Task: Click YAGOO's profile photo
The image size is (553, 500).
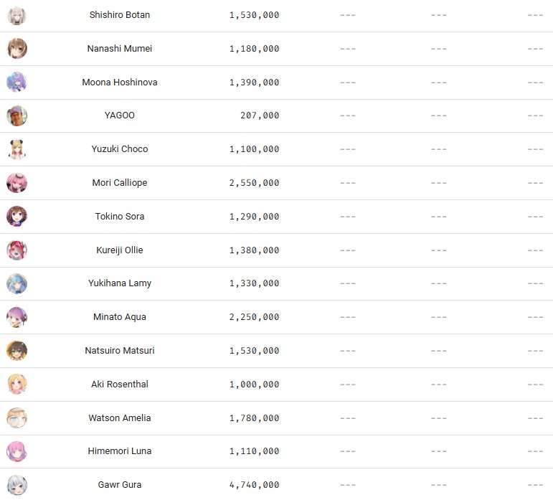Action: tap(17, 115)
